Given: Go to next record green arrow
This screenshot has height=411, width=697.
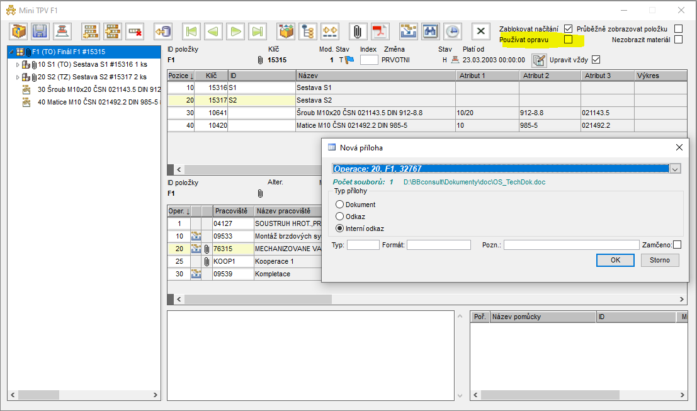Looking at the screenshot, I should point(235,31).
